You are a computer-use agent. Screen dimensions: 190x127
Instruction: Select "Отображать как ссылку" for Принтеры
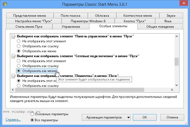pos(38,86)
